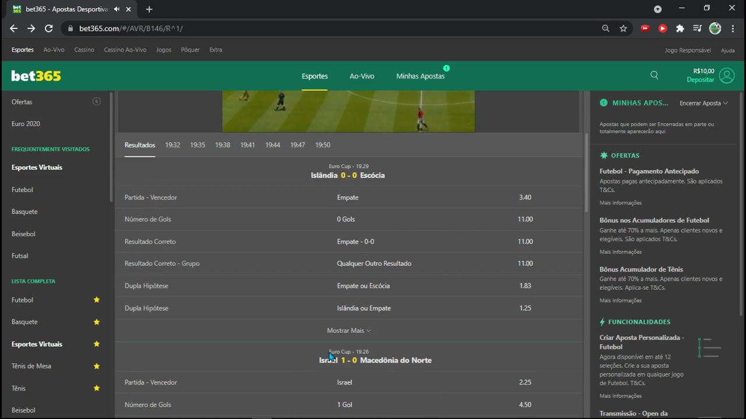Open the tab search dropdown arrow
Screen dimensions: 746x419
click(x=658, y=9)
